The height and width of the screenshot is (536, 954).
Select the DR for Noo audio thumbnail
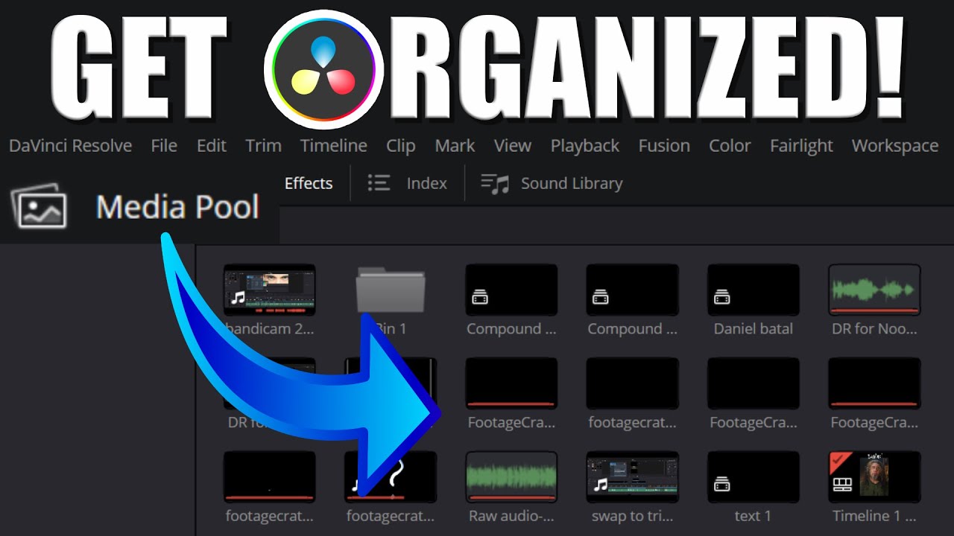tap(874, 290)
